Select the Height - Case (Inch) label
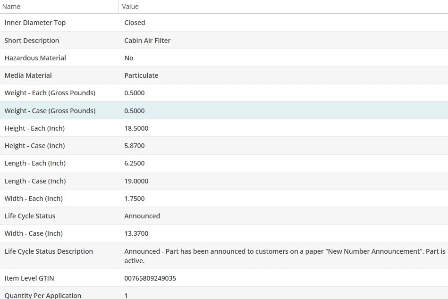 [34, 146]
